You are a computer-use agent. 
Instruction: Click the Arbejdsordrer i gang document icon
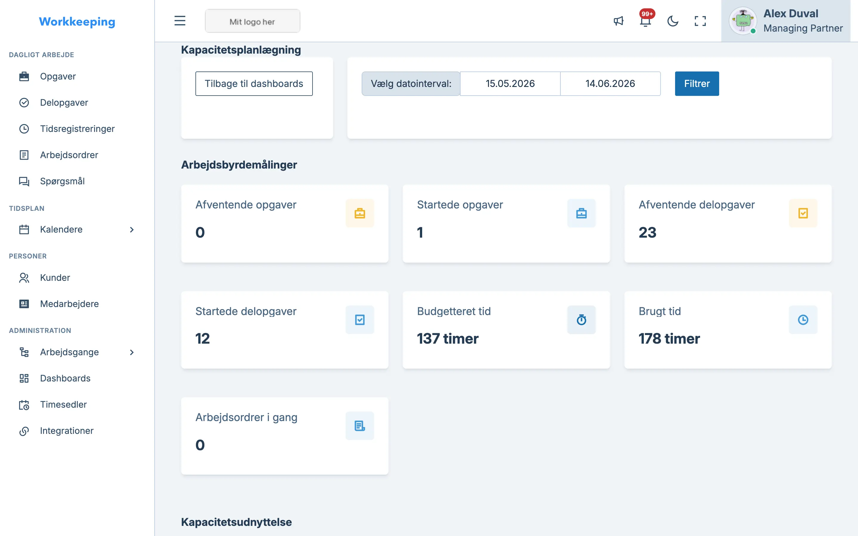point(360,426)
